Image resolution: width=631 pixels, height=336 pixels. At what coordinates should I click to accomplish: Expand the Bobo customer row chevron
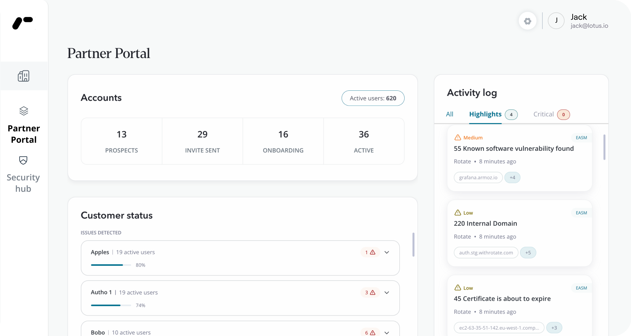click(x=387, y=332)
